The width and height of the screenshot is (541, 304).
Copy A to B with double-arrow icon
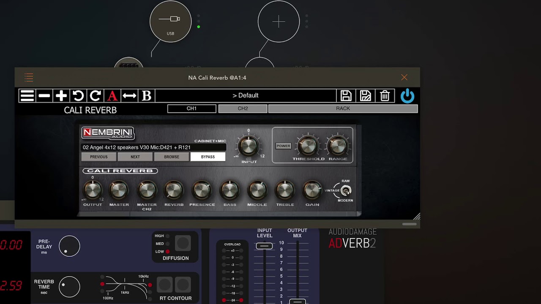point(129,95)
